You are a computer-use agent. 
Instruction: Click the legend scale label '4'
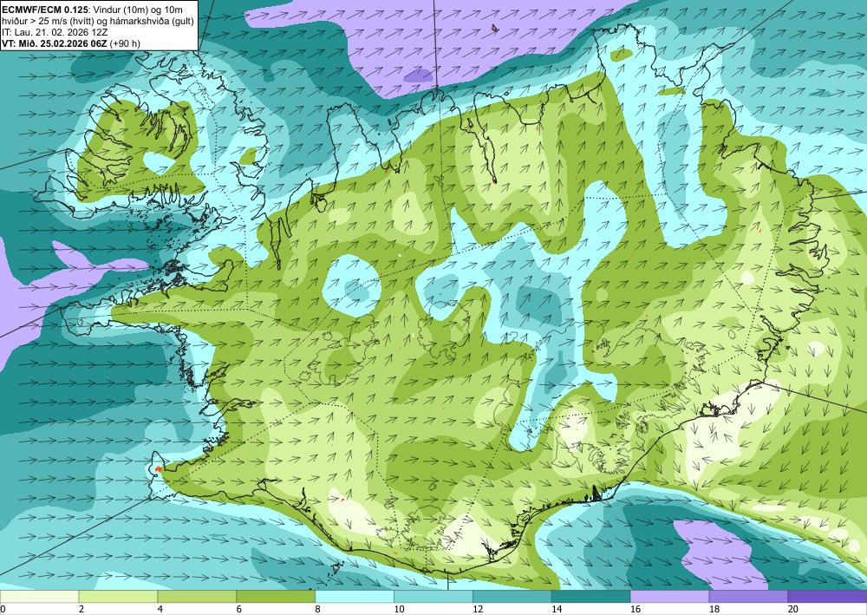[160, 610]
